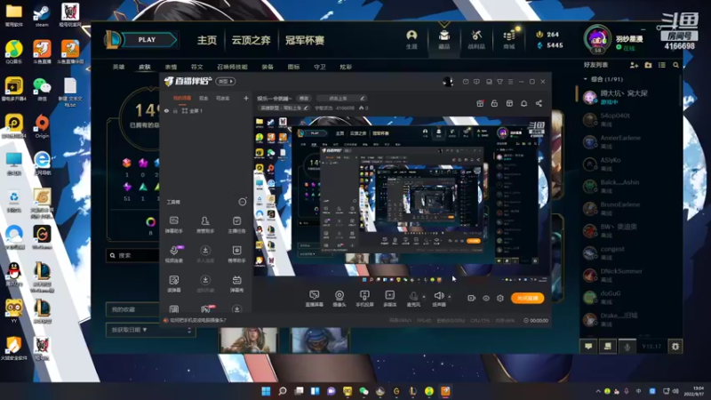711x400 pixels.
Task: Open 战利品 loot icon in League client
Action: (476, 39)
